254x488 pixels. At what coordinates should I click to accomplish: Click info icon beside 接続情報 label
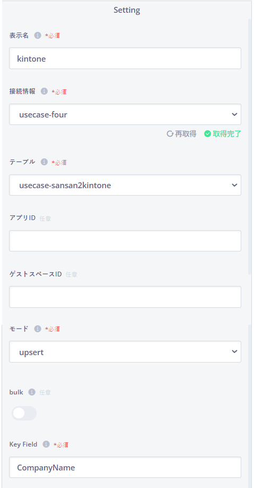44,91
